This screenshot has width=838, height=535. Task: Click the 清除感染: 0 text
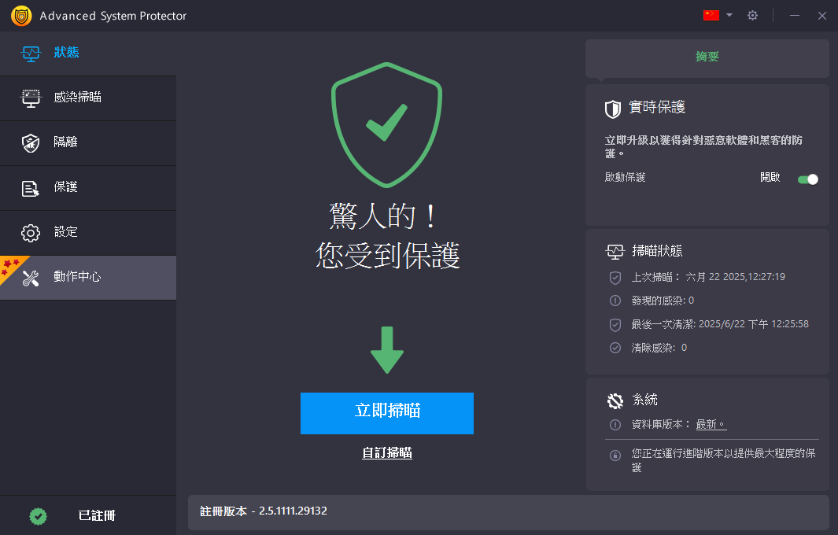[x=659, y=348]
